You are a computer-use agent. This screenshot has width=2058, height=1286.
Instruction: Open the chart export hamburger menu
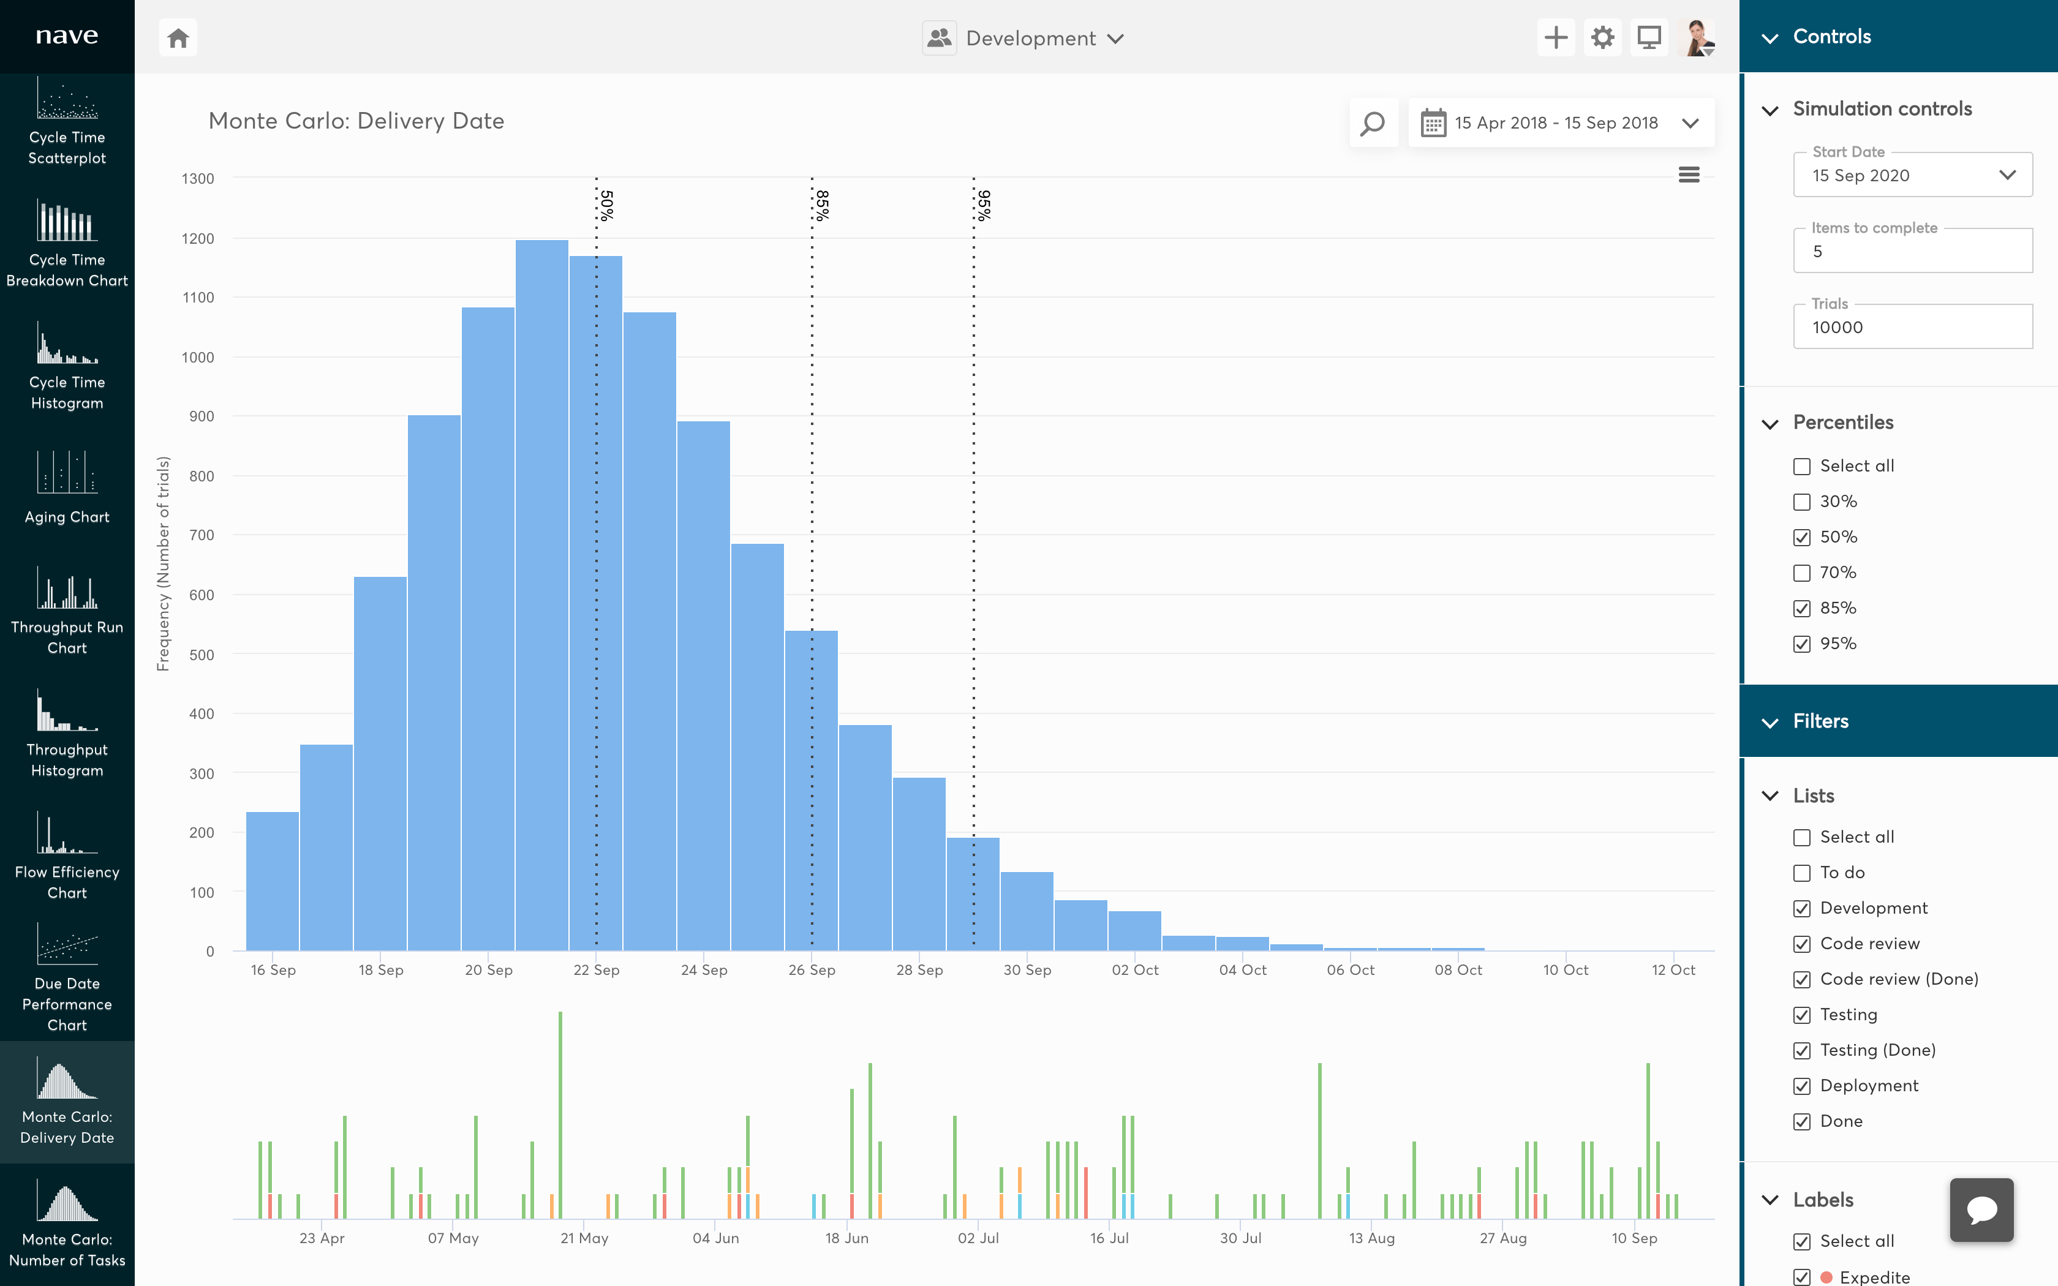click(x=1689, y=175)
